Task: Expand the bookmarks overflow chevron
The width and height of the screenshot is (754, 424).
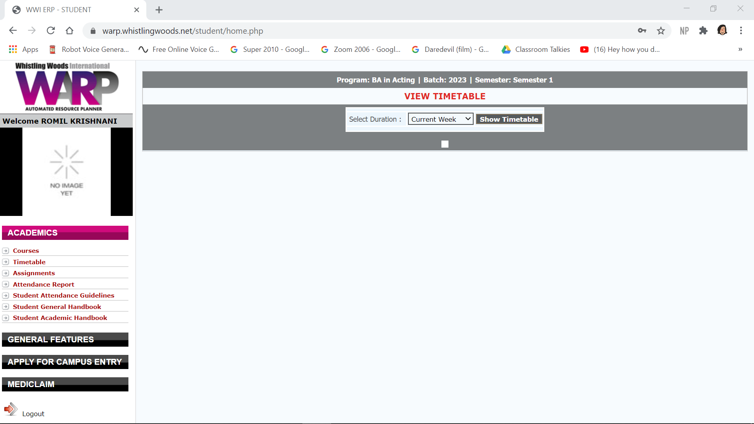Action: [x=740, y=49]
